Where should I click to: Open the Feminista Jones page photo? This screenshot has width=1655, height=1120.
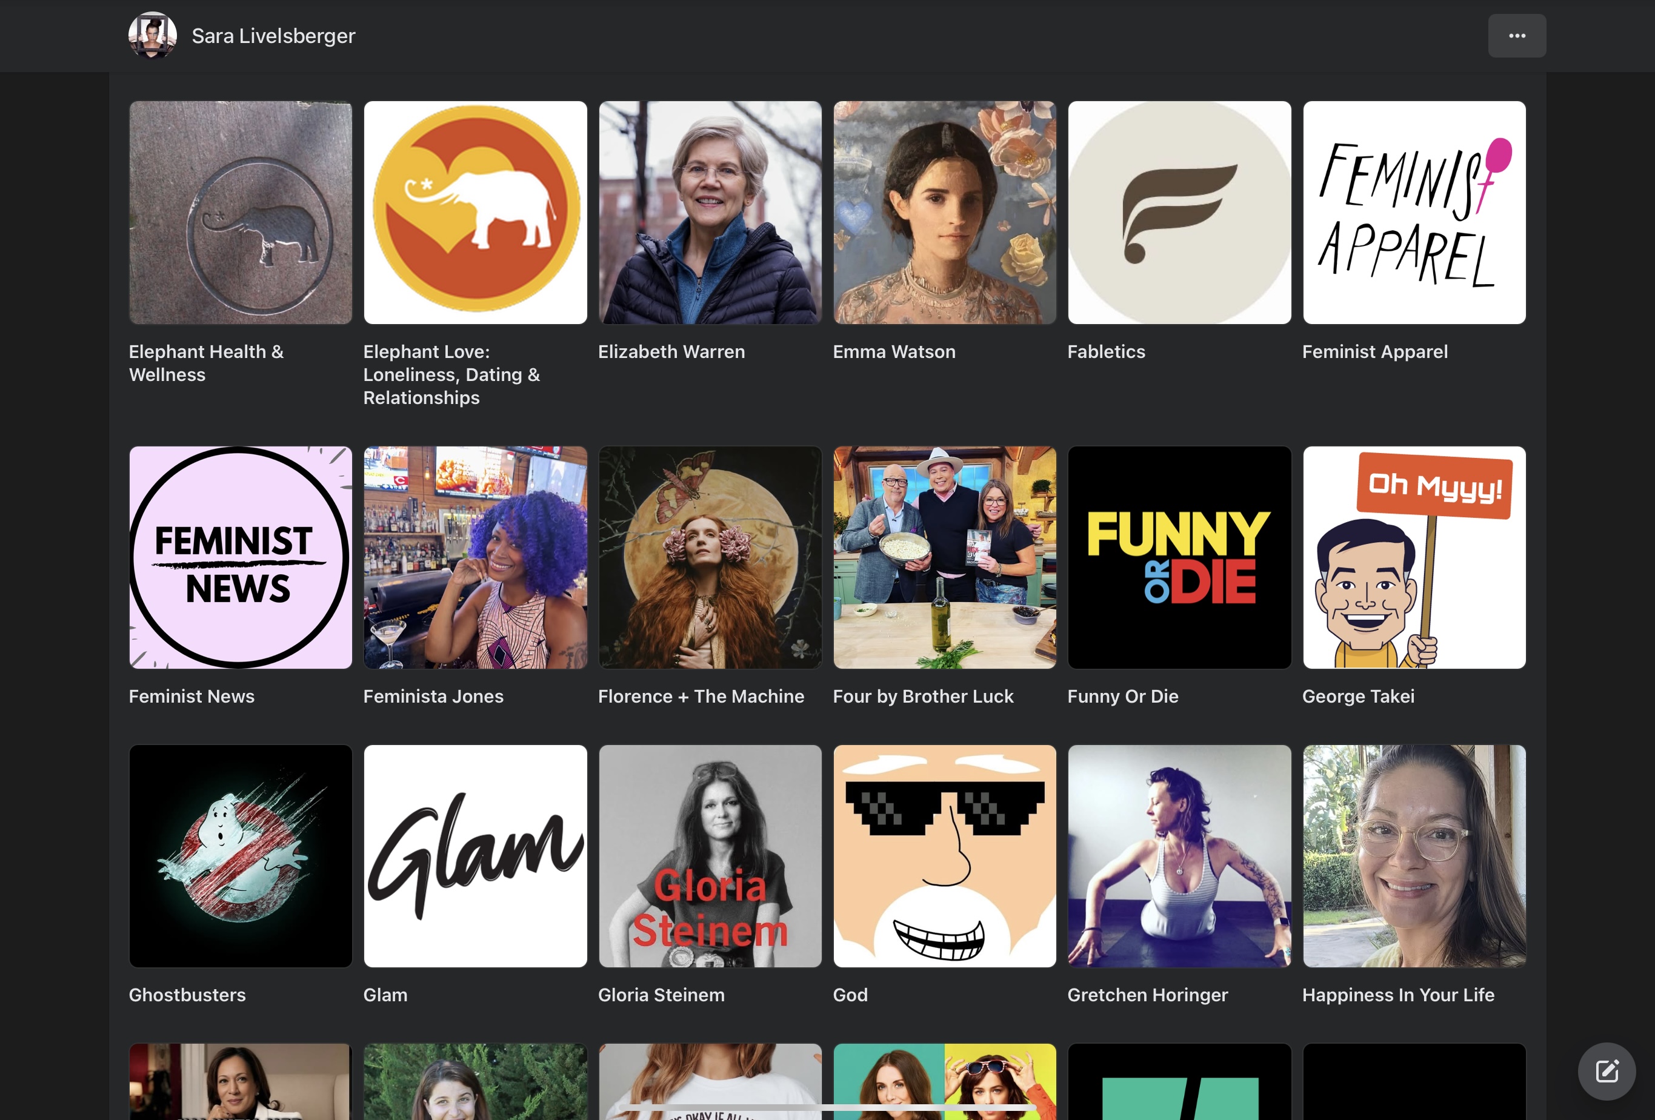(475, 557)
